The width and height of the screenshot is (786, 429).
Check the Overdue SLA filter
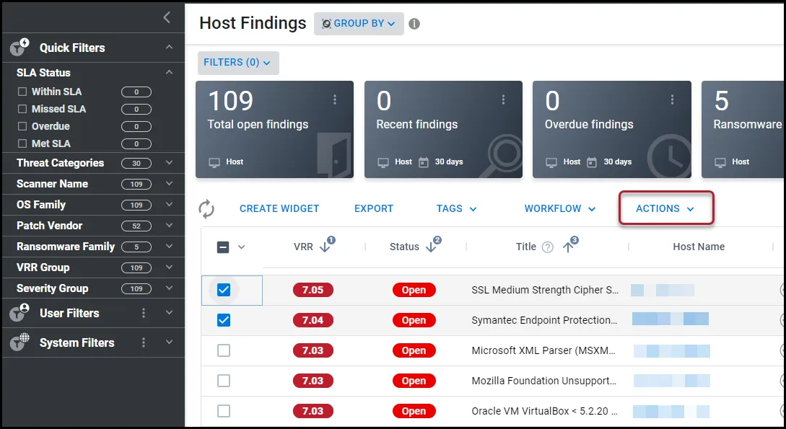(x=22, y=126)
